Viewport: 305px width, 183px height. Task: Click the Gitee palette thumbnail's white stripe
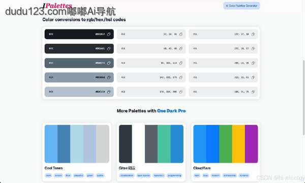pyautogui.click(x=138, y=144)
